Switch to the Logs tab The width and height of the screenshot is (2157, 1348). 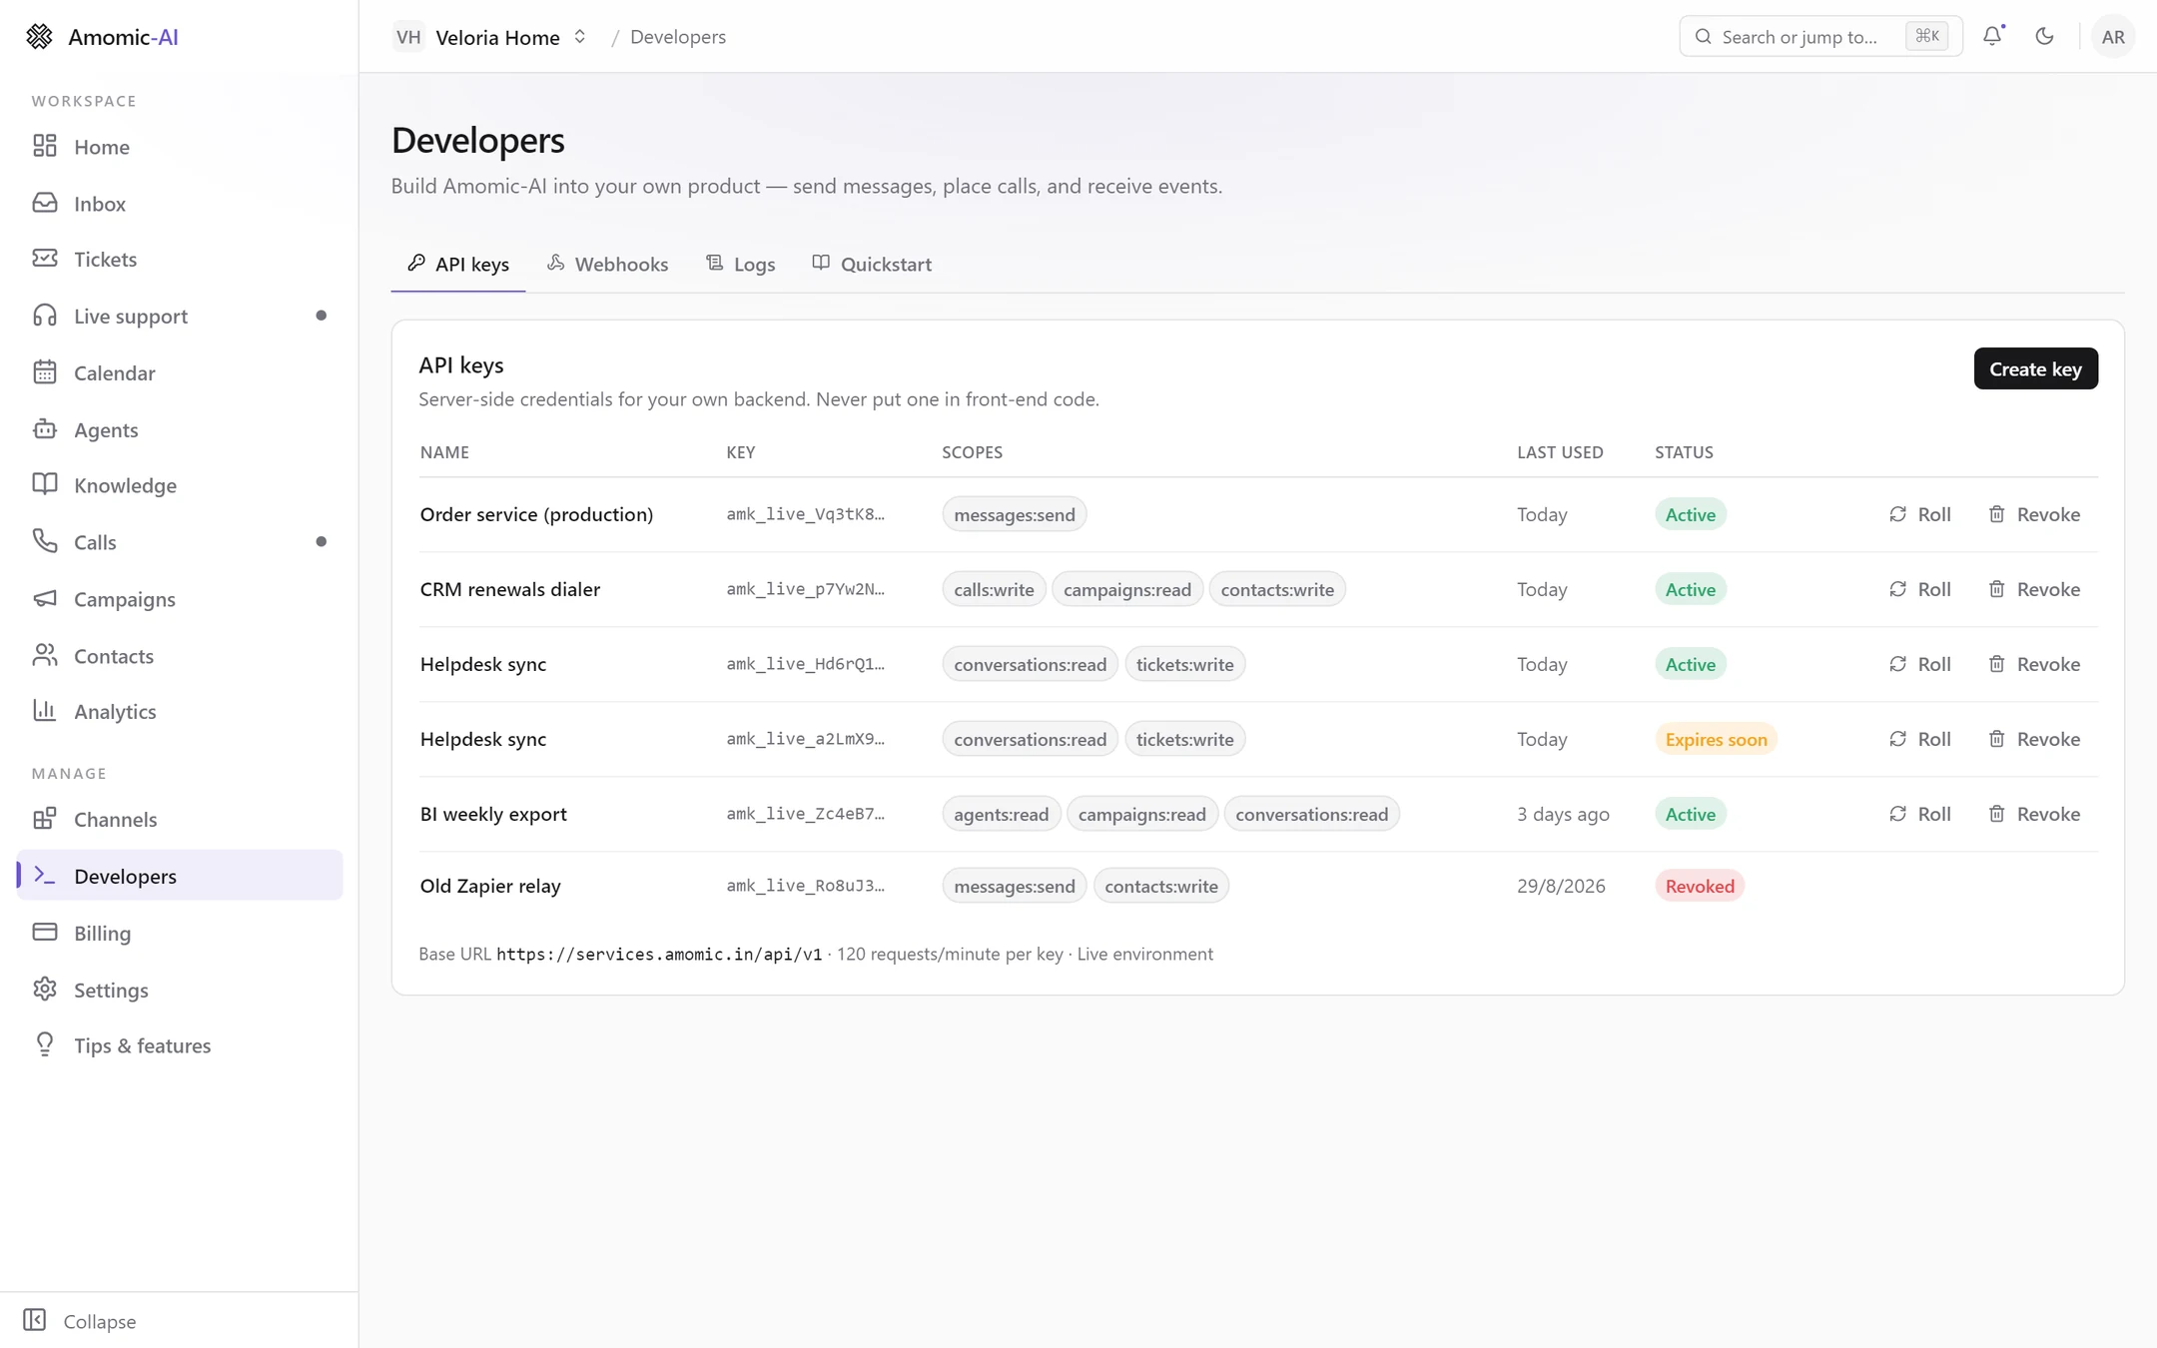(x=741, y=265)
